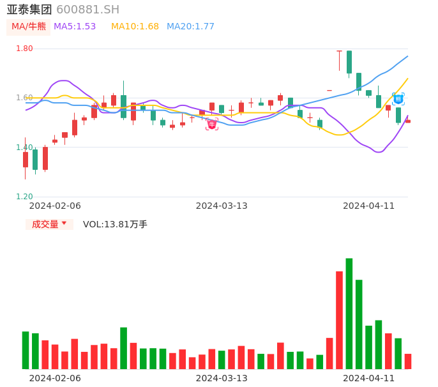Toggle the MA20 moving average legend
Viewport: 438px width, 387px height.
tap(190, 27)
